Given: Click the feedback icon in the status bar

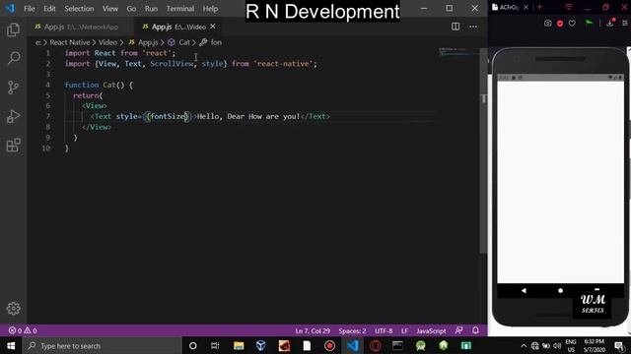Looking at the screenshot, I should 458,330.
